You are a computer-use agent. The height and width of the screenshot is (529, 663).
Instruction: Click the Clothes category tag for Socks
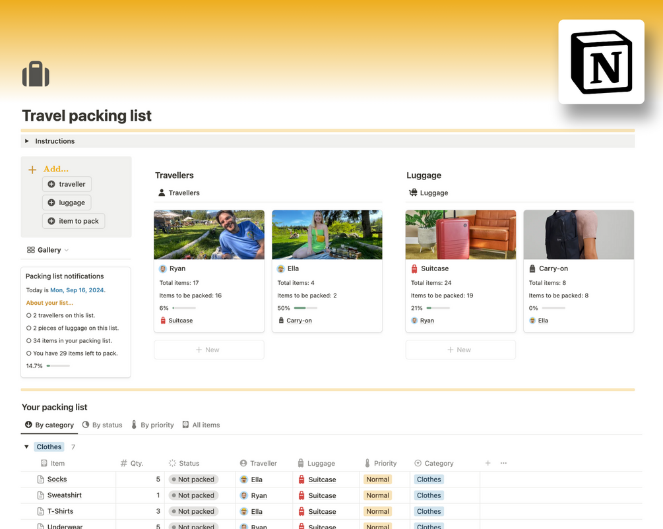tap(429, 480)
